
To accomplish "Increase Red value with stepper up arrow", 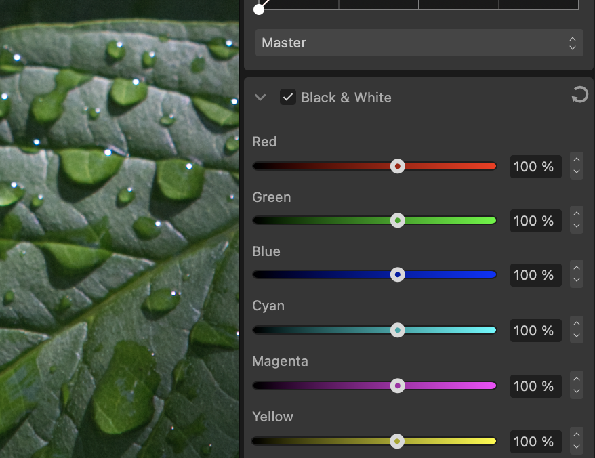I will click(576, 161).
